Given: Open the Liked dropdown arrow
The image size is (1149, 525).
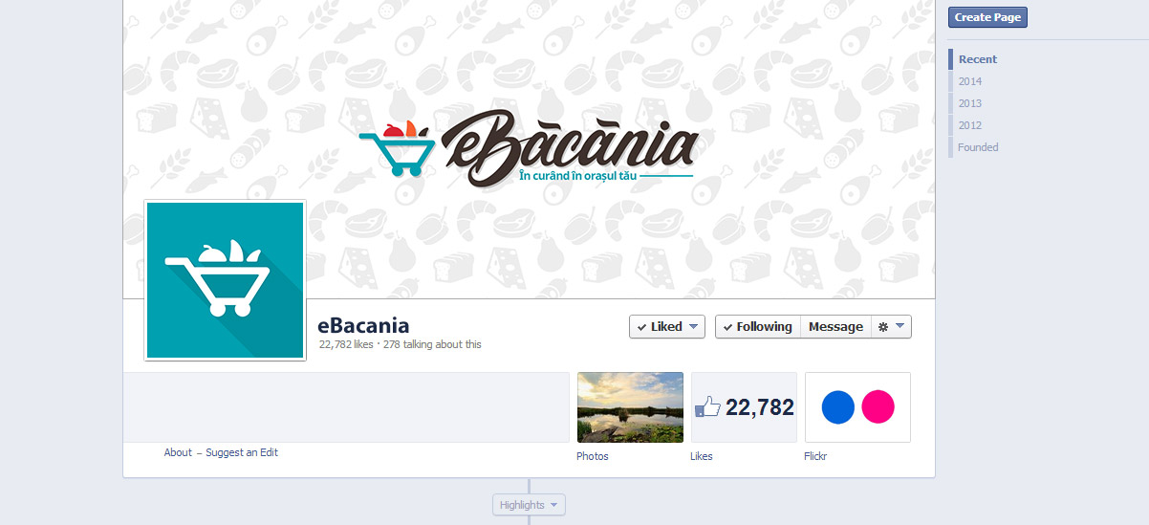Looking at the screenshot, I should coord(694,326).
